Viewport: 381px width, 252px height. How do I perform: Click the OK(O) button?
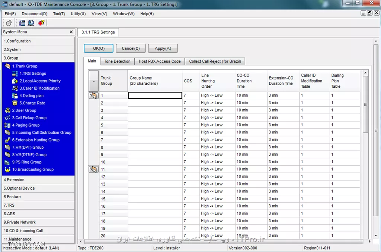99,48
